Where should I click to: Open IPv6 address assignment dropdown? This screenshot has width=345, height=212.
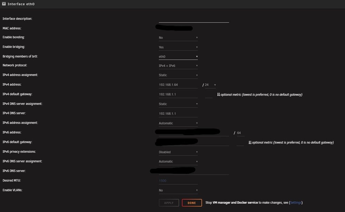(x=178, y=123)
